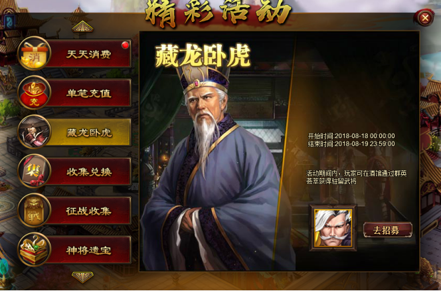Click the 戰 banner icon
This screenshot has height=291, width=441.
coord(35,210)
